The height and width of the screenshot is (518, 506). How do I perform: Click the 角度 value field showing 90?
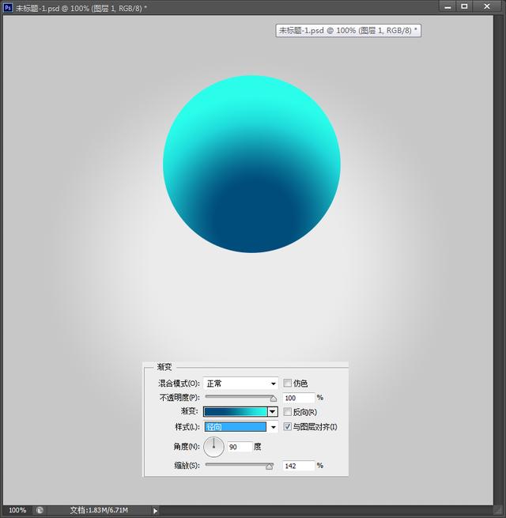click(240, 447)
